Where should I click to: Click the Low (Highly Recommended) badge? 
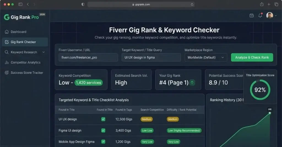(x=184, y=131)
